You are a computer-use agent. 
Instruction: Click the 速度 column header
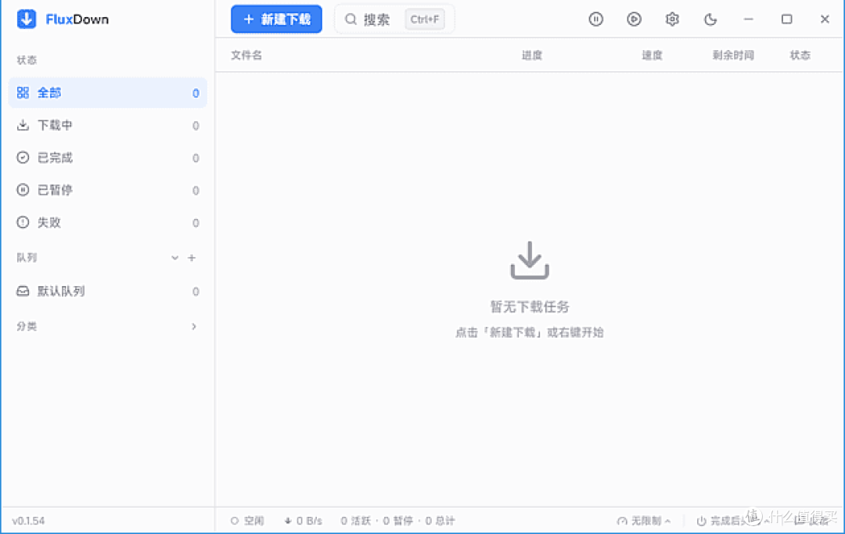[x=652, y=55]
